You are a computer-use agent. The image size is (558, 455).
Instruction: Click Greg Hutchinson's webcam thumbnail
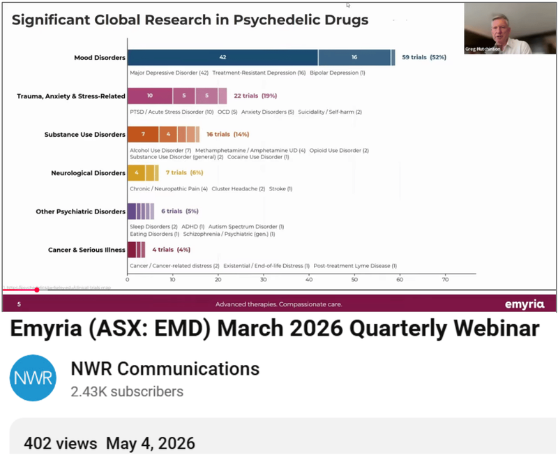[510, 29]
